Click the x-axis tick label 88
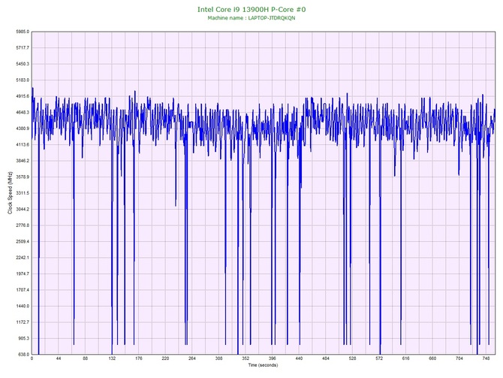The image size is (503, 378). (86, 358)
